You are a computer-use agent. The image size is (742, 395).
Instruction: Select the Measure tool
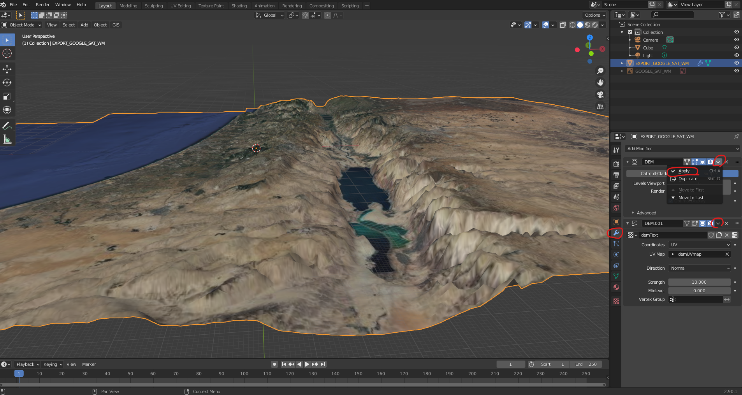(7, 139)
